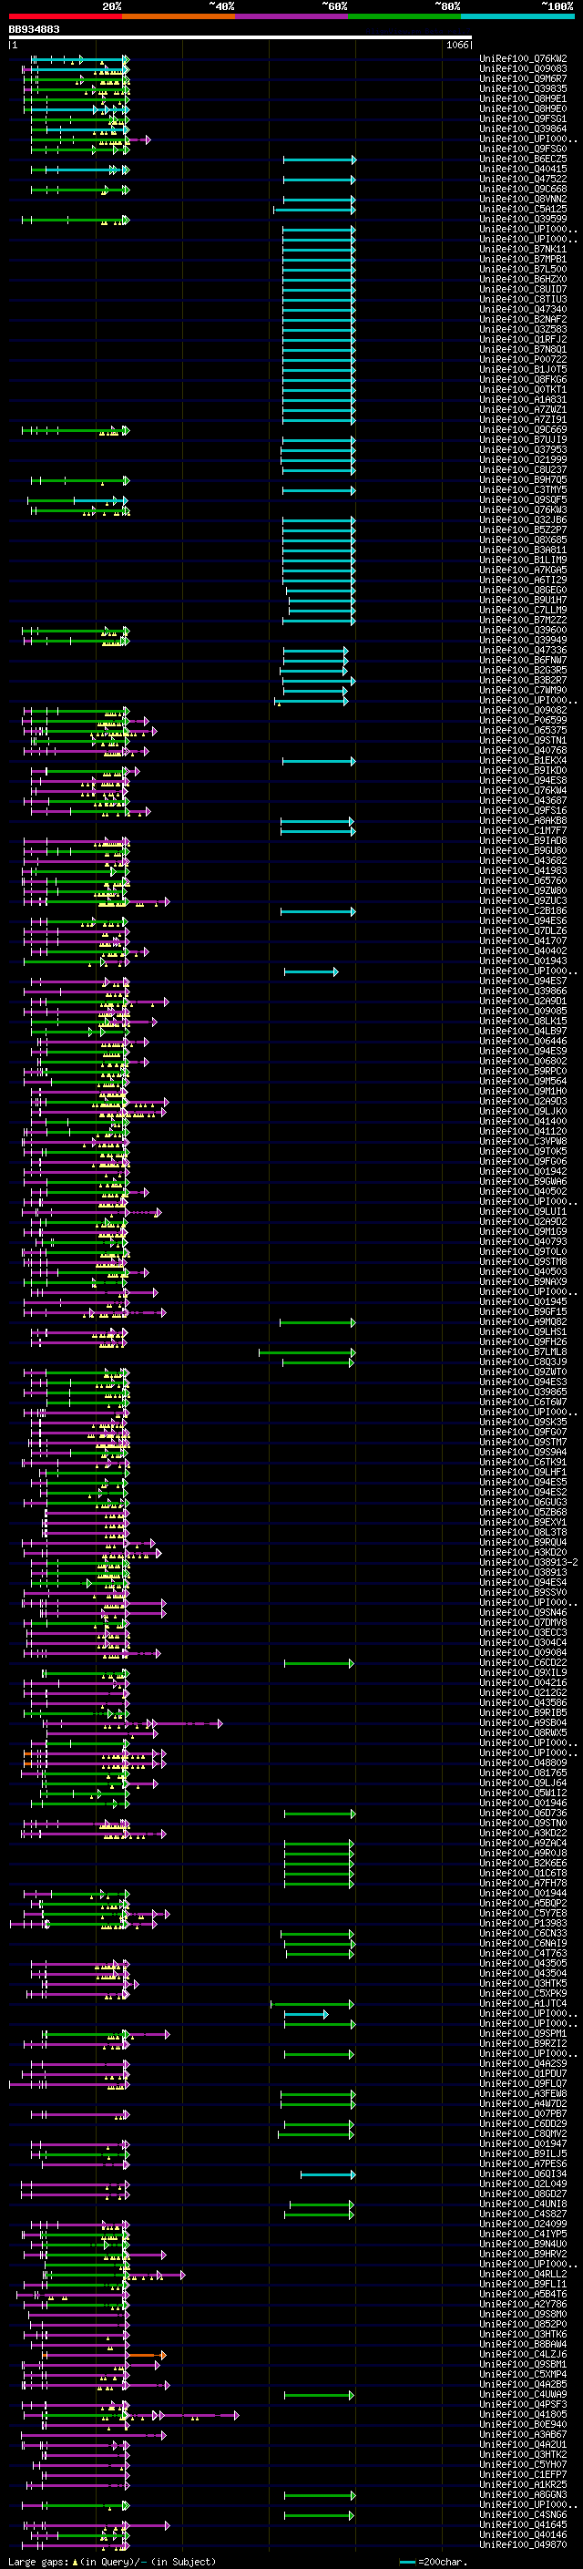Select the UniRef100_C8TIU3 label
Image resolution: width=583 pixels, height=2569 pixels.
(x=523, y=299)
